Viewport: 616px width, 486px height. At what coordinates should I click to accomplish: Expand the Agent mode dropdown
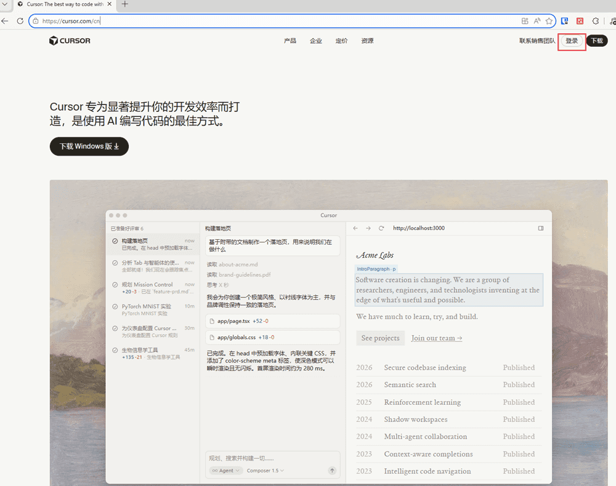pos(225,471)
